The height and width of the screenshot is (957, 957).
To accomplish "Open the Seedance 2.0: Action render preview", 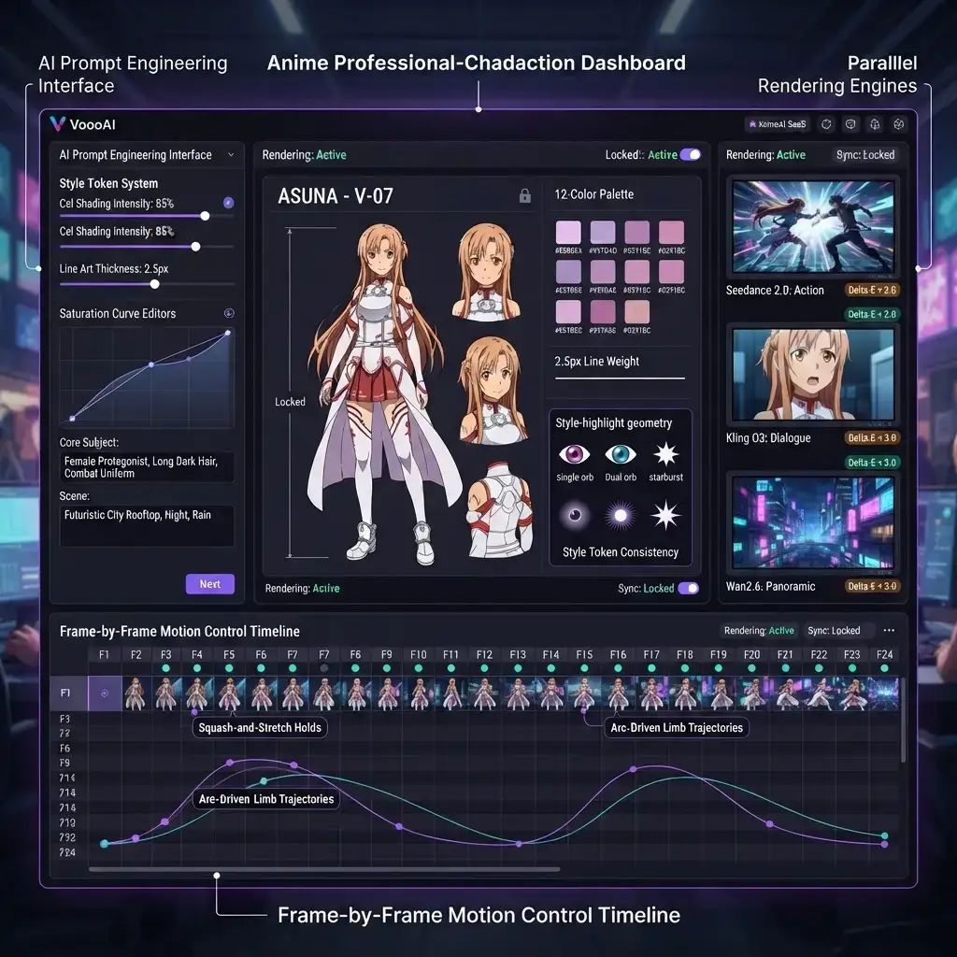I will coord(813,226).
